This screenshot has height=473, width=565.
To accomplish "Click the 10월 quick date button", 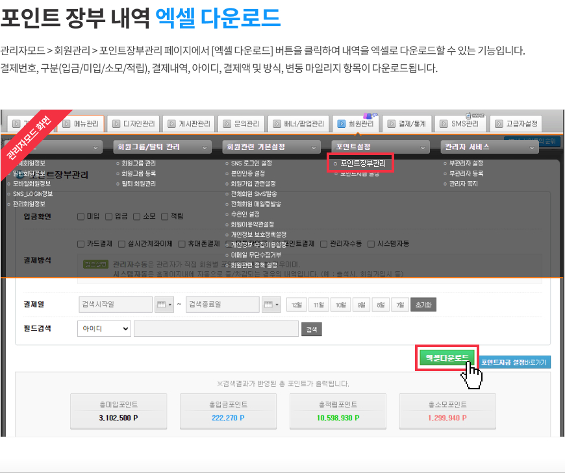I will coord(340,305).
